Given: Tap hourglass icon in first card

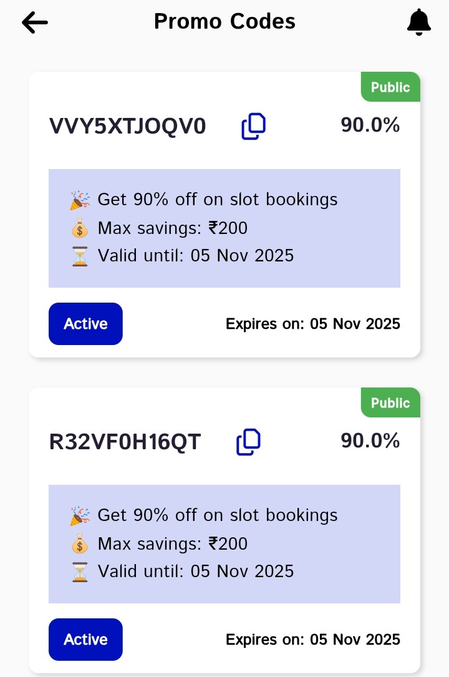Looking at the screenshot, I should (80, 256).
